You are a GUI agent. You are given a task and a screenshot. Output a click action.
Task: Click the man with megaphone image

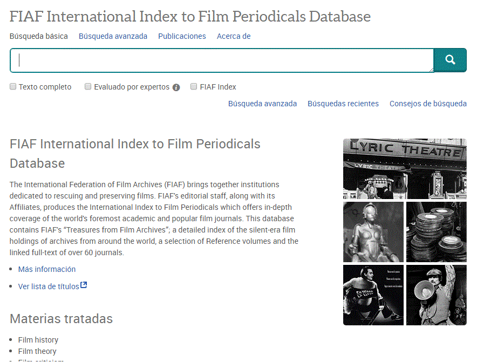pyautogui.click(x=437, y=295)
